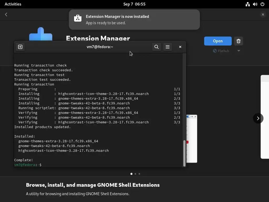Go back in GNOME Software
The image size is (269, 202).
pyautogui.click(x=6, y=14)
